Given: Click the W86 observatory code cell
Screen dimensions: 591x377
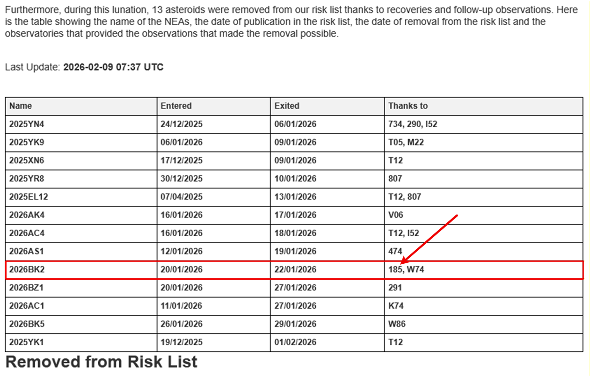Looking at the screenshot, I should pos(396,324).
